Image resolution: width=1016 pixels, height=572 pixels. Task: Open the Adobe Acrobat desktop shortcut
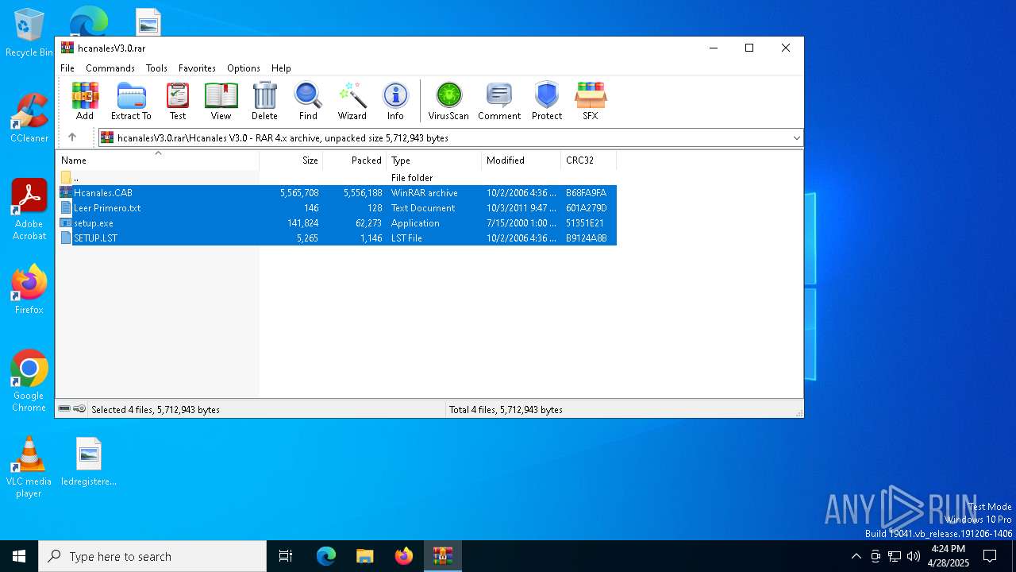pyautogui.click(x=29, y=210)
